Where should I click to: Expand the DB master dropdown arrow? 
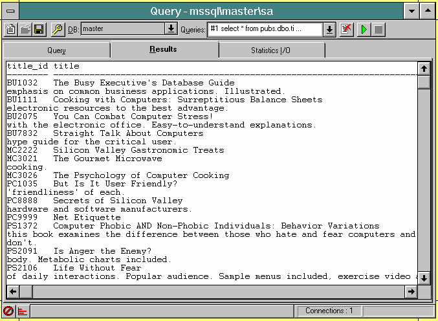(x=171, y=28)
